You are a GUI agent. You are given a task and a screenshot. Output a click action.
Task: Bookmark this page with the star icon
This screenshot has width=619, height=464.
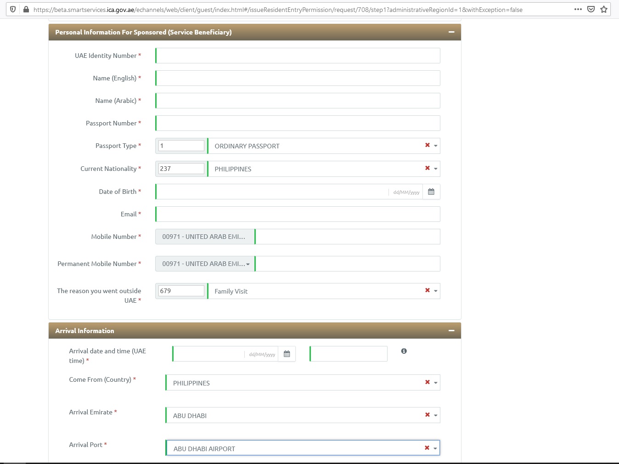(x=603, y=9)
